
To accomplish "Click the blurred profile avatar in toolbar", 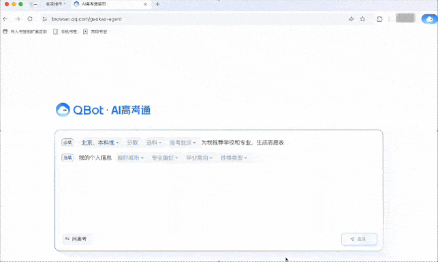I will (x=405, y=18).
